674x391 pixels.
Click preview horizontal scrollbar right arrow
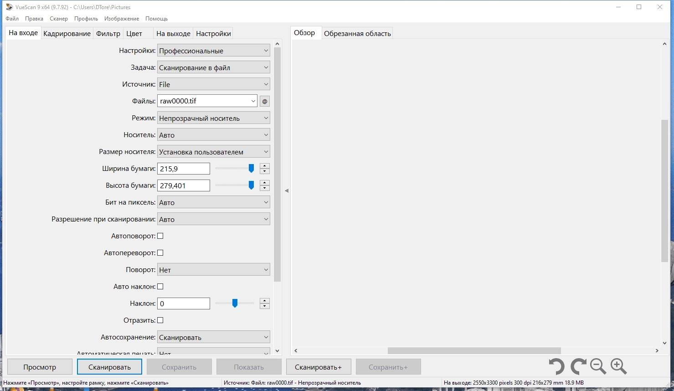[x=657, y=350]
